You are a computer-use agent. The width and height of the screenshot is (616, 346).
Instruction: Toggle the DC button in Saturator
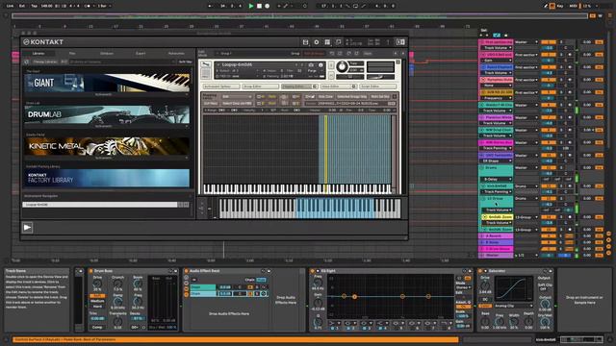pos(485,299)
